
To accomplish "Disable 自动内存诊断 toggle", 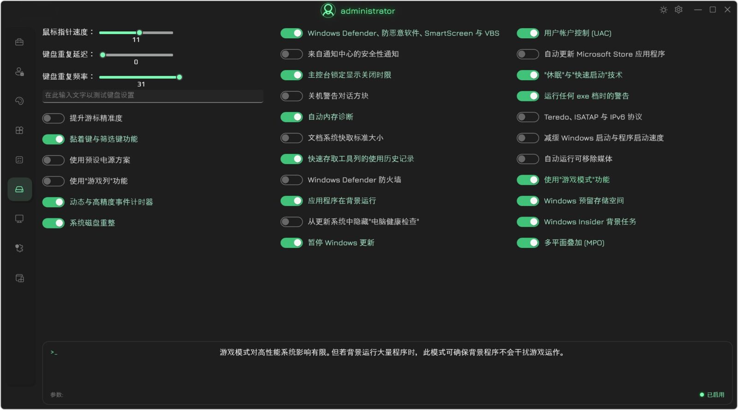I will tap(292, 117).
